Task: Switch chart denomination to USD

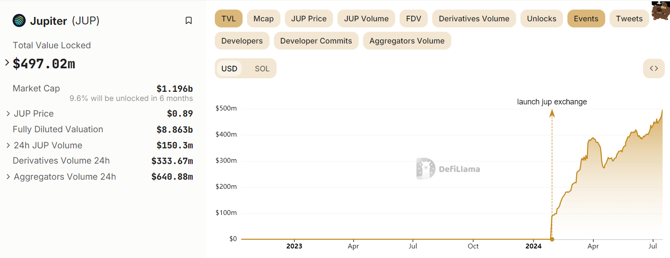Action: [229, 69]
